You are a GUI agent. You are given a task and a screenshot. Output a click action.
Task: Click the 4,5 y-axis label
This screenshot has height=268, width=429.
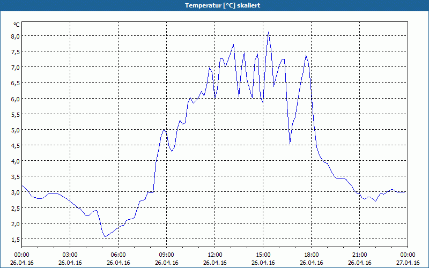click(x=15, y=145)
